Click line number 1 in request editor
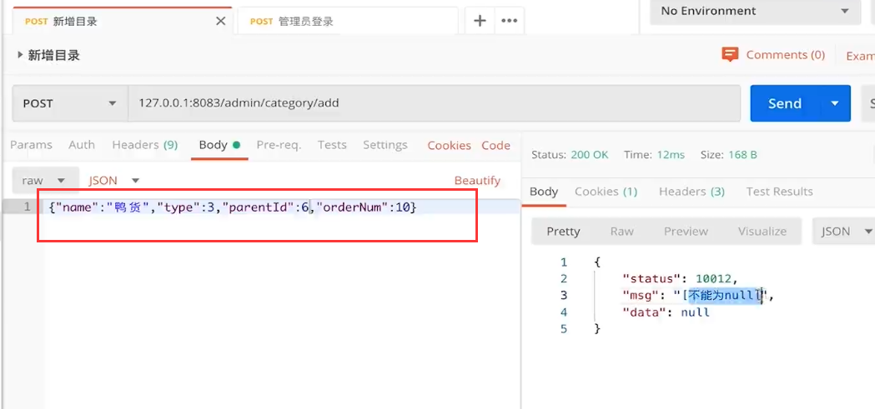The width and height of the screenshot is (875, 409). [28, 207]
